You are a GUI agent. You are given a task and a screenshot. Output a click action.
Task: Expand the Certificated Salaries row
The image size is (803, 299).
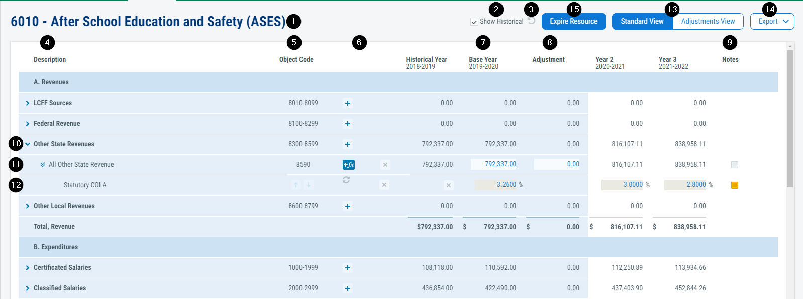pyautogui.click(x=28, y=268)
